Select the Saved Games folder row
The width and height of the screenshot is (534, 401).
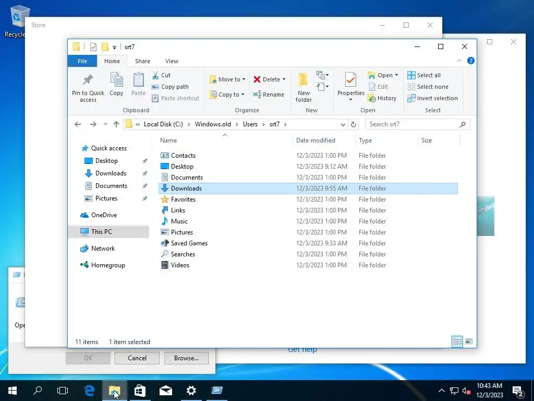pos(308,243)
